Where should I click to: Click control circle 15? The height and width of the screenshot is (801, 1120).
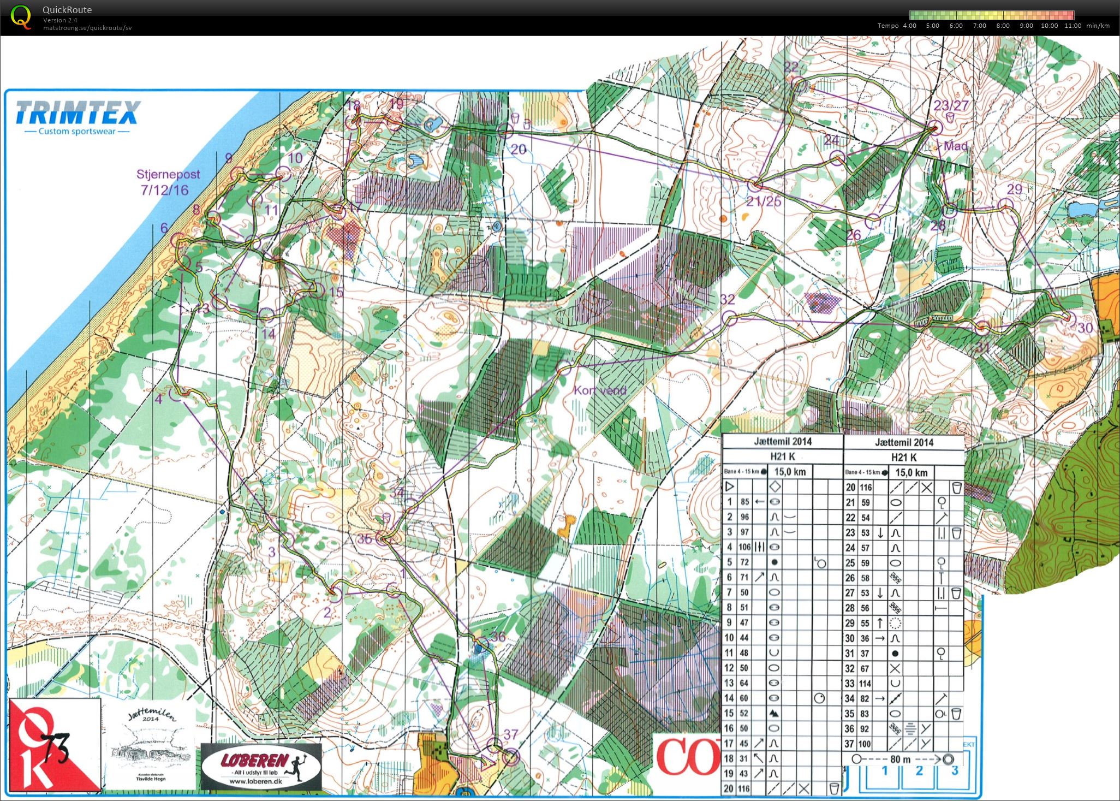[318, 290]
